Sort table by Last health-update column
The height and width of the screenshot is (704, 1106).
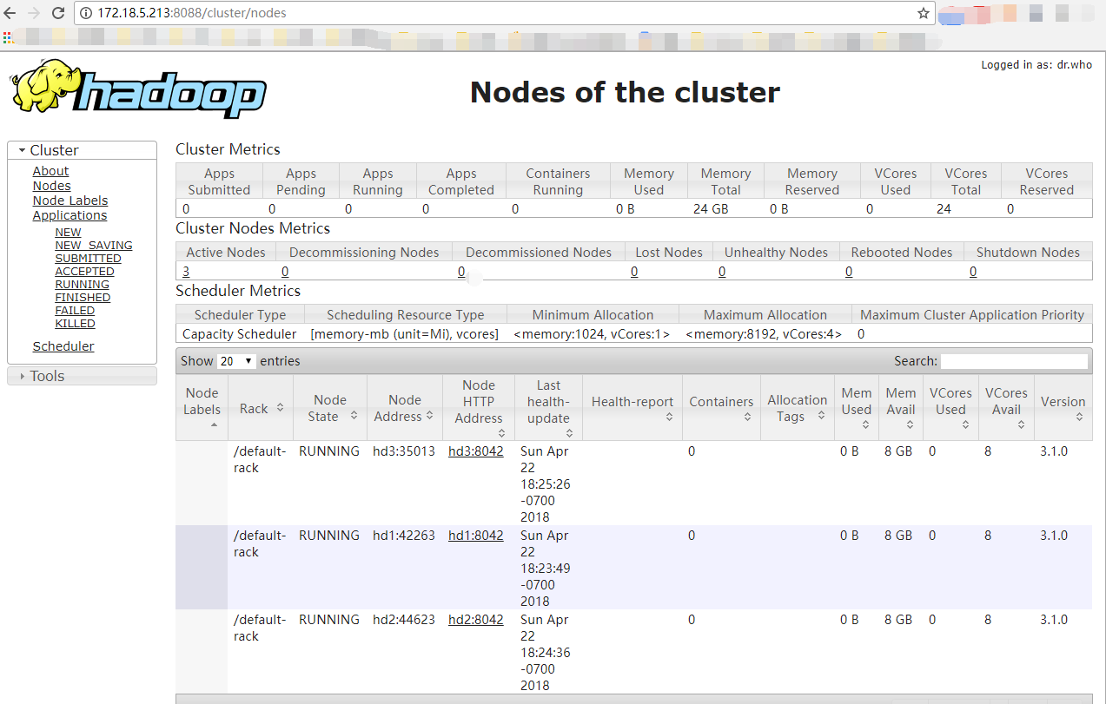(548, 407)
